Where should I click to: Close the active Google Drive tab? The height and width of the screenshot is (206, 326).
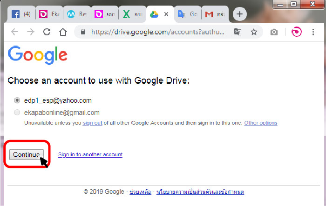click(166, 14)
